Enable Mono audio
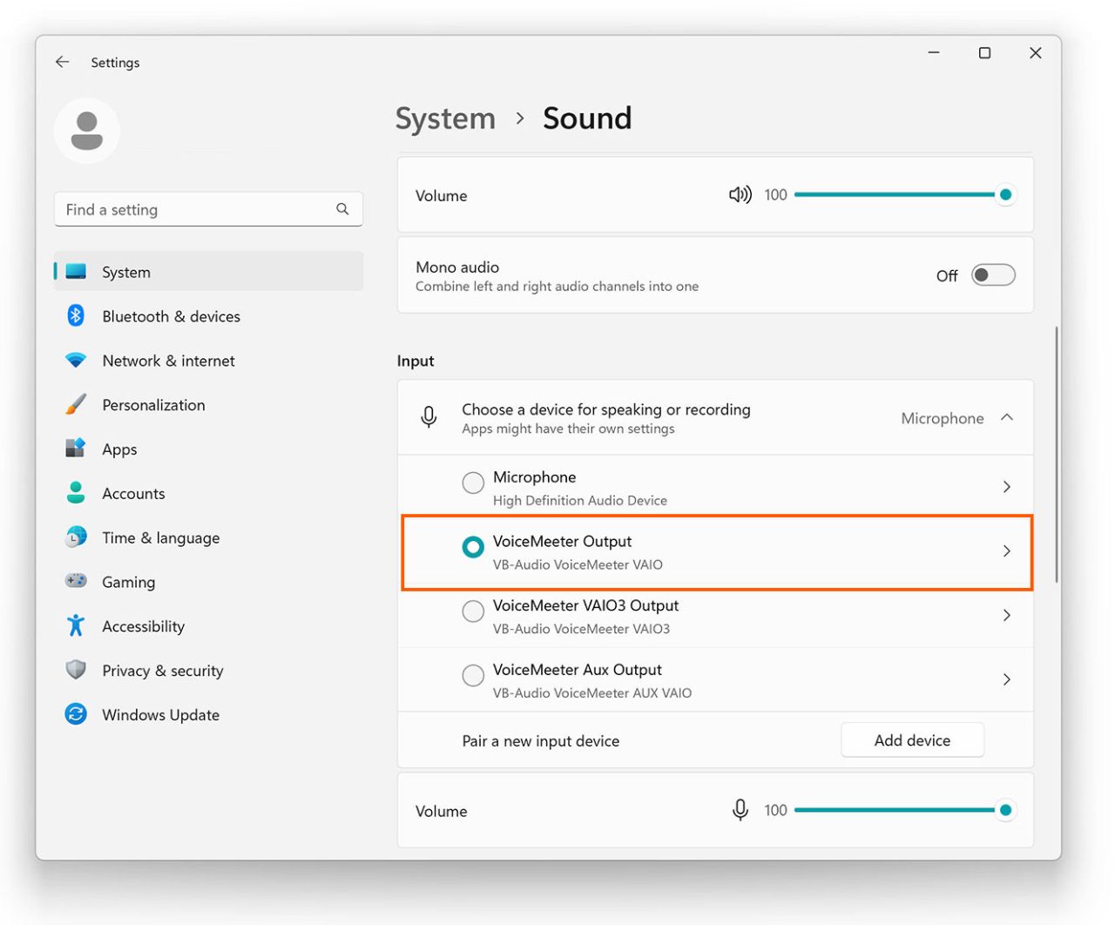 click(991, 274)
